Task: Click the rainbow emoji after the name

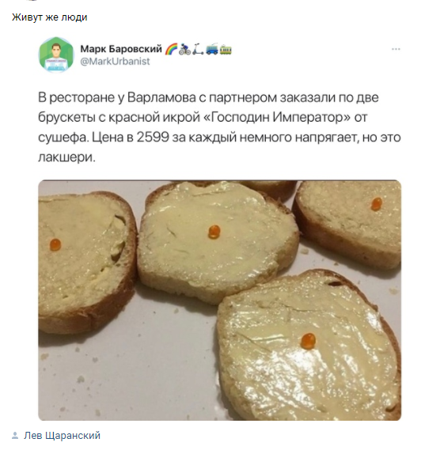Action: pyautogui.click(x=171, y=49)
